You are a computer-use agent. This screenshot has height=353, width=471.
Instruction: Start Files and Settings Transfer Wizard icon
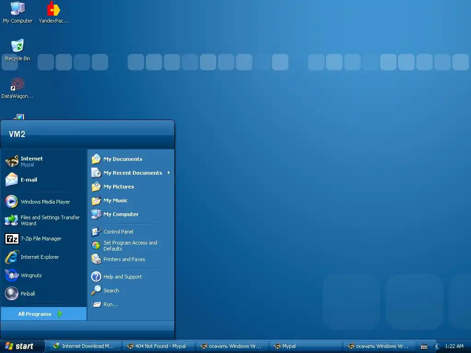click(11, 220)
